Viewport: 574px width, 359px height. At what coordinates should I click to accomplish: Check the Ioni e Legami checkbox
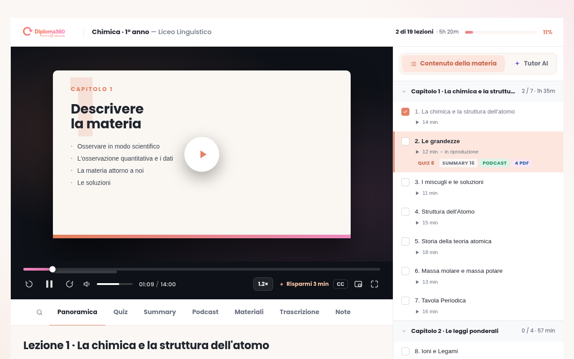(x=405, y=351)
